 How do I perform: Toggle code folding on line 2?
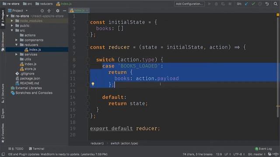(87, 22)
